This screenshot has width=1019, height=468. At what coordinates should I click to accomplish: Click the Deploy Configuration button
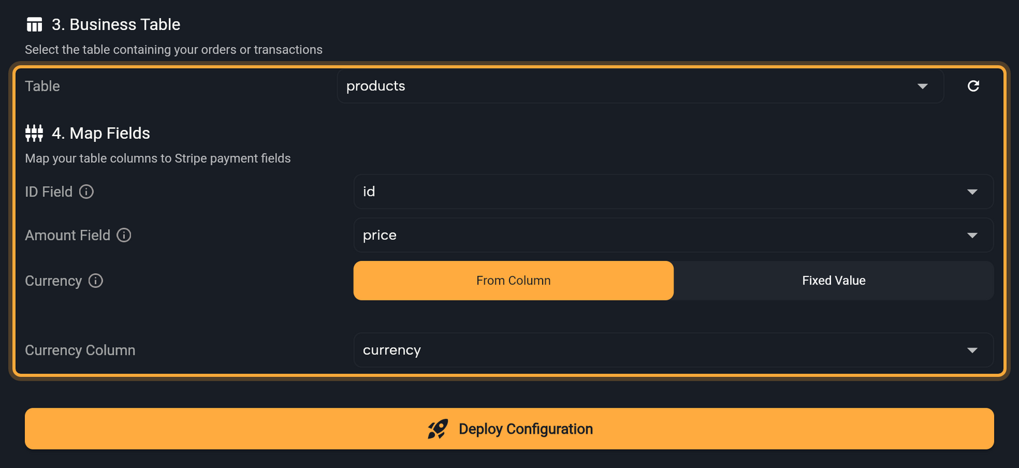(509, 429)
